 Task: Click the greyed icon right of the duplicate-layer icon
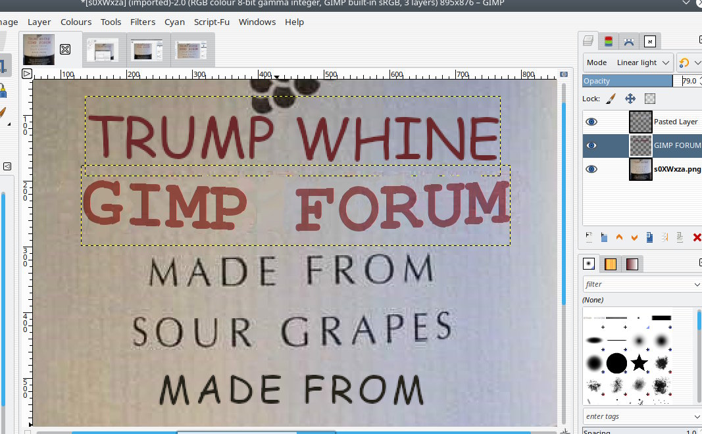(664, 237)
